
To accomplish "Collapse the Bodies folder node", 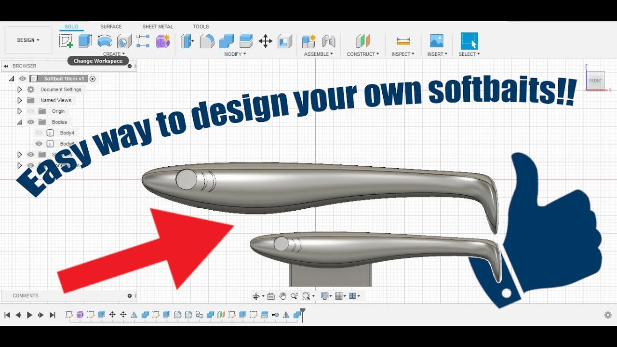I will click(x=20, y=122).
